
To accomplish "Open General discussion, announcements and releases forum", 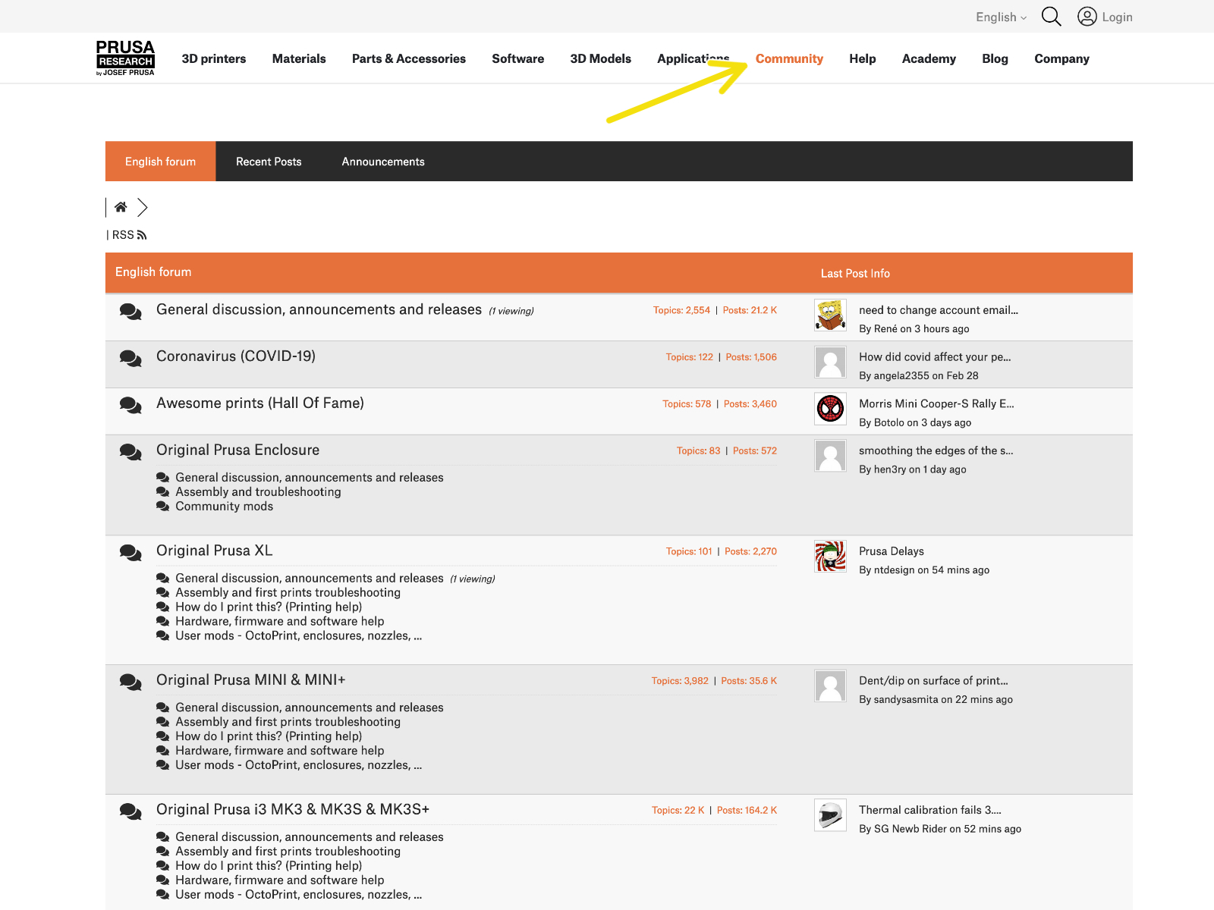I will pyautogui.click(x=319, y=309).
